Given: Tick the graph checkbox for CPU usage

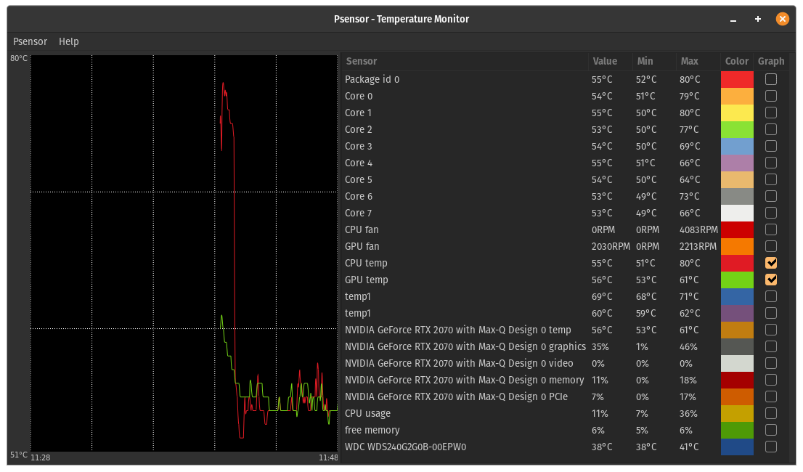Looking at the screenshot, I should (771, 413).
